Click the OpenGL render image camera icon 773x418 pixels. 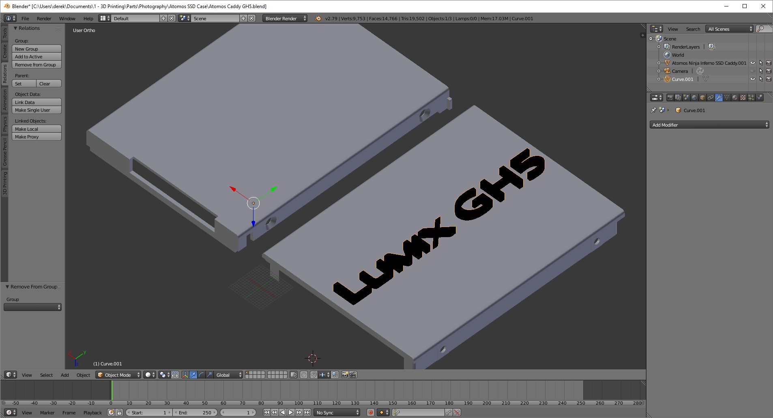(345, 375)
